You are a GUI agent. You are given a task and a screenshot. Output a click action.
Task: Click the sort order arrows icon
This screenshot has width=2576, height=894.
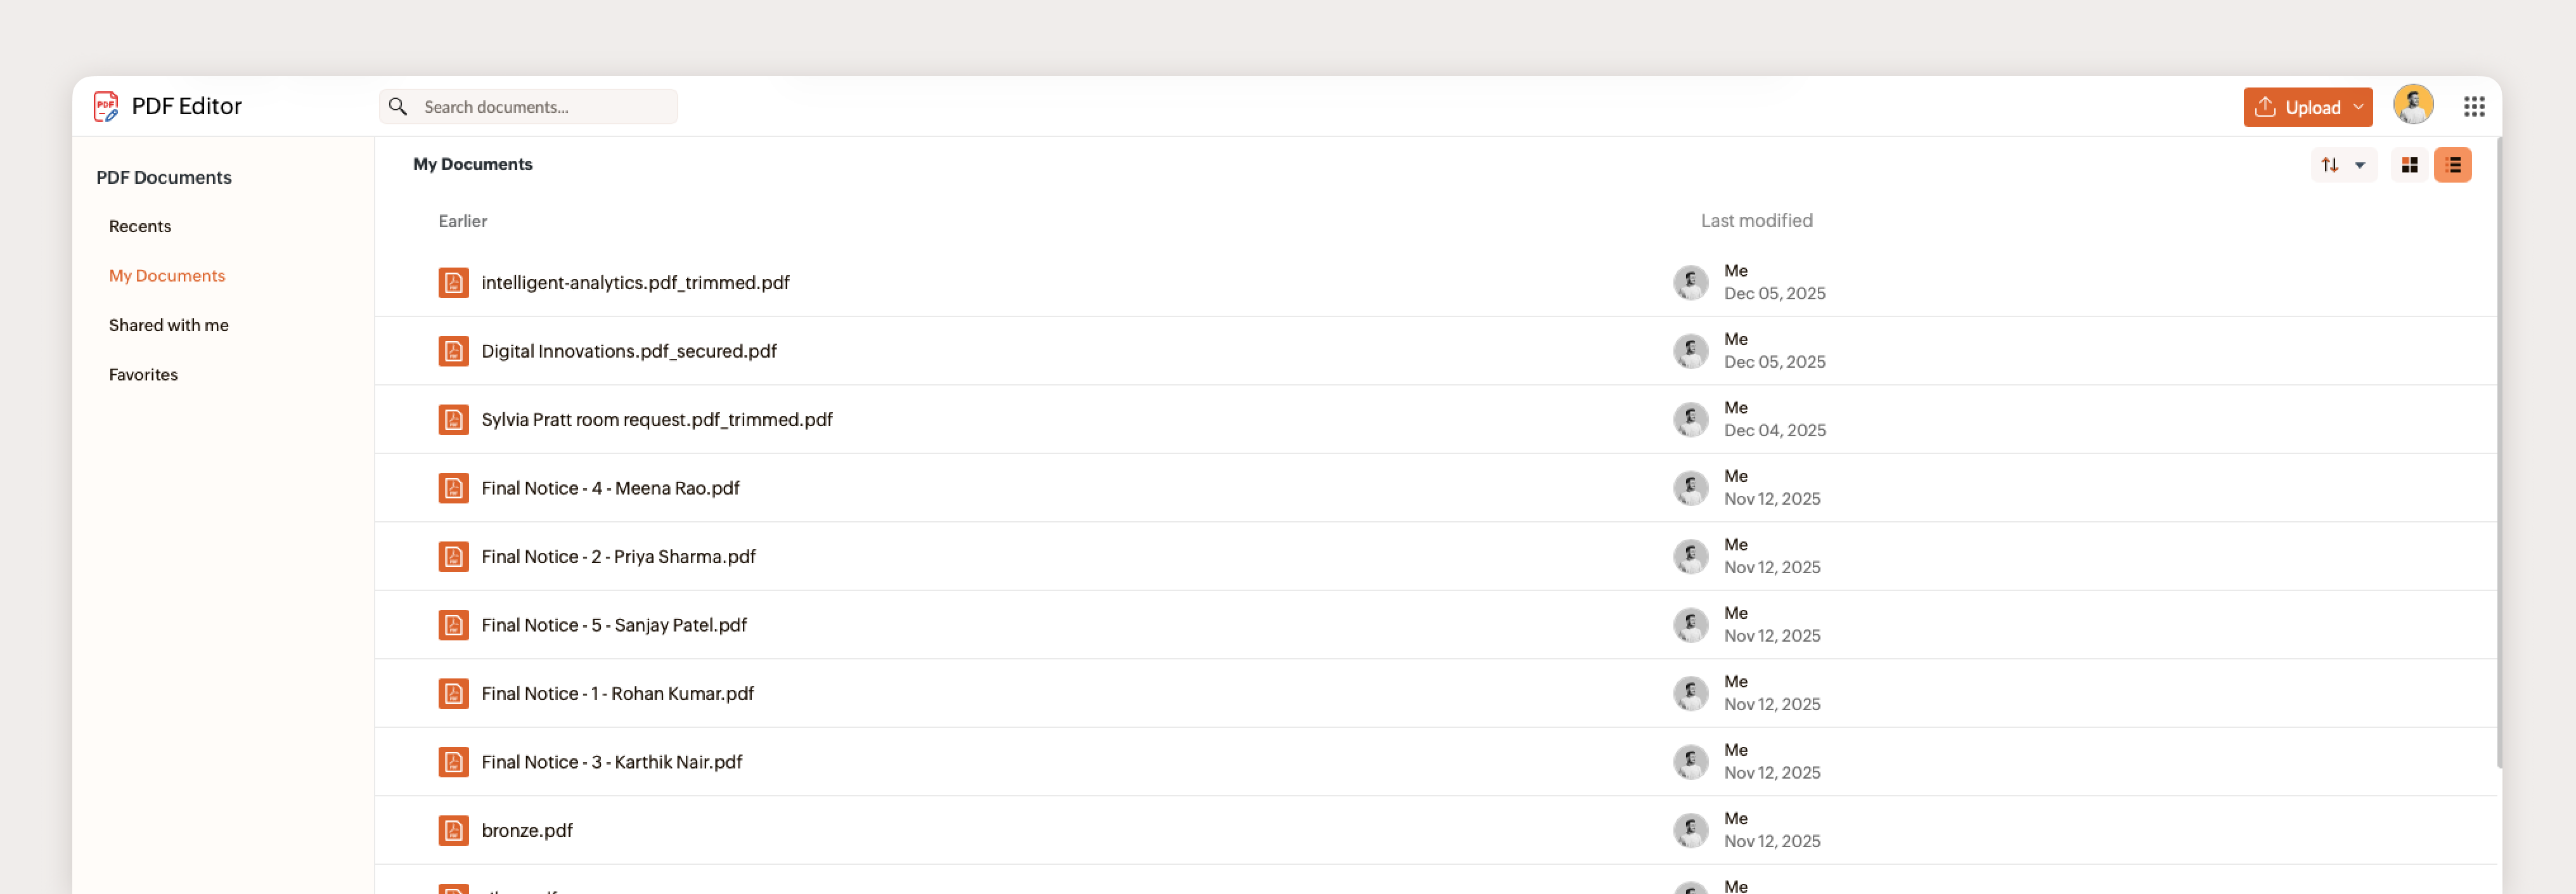click(x=2331, y=164)
